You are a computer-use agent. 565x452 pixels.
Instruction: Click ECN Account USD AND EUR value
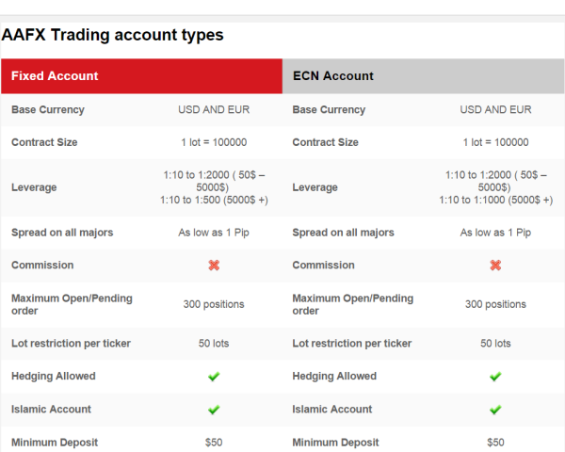(495, 109)
